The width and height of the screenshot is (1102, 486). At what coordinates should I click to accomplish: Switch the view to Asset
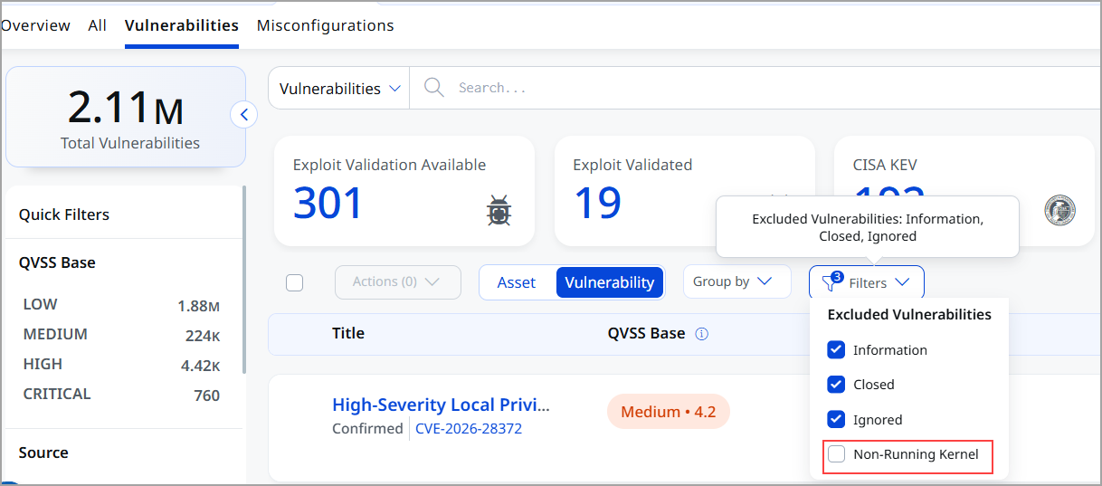point(517,282)
